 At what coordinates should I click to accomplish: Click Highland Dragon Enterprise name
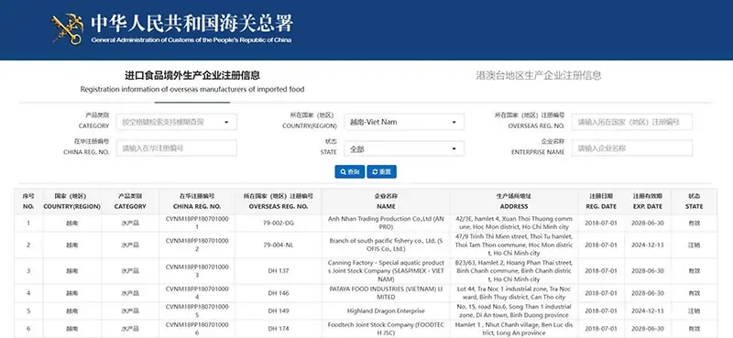(386, 311)
